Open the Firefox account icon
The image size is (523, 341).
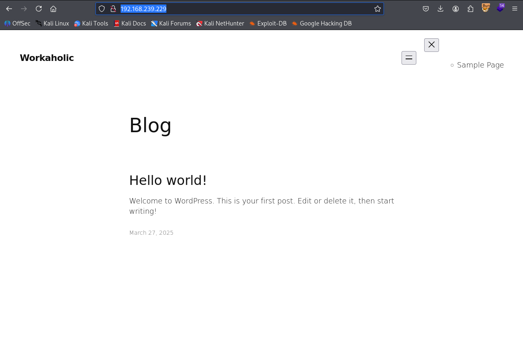coord(455,9)
